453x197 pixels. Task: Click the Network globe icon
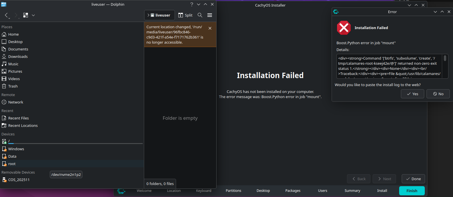4,102
